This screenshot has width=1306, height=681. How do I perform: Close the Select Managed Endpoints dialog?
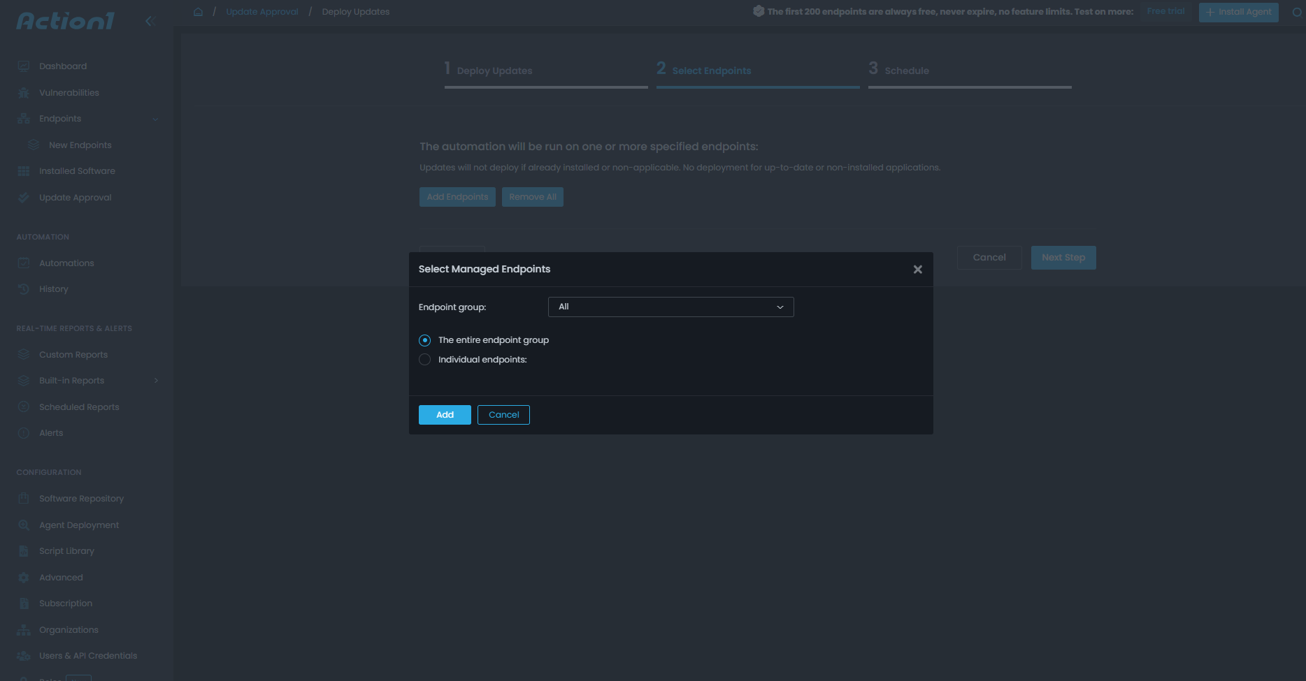(x=917, y=270)
